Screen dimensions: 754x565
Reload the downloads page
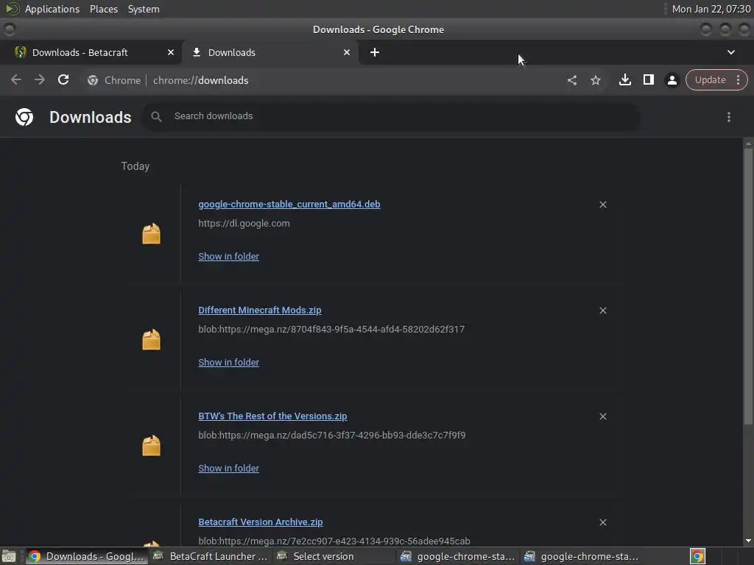(63, 79)
